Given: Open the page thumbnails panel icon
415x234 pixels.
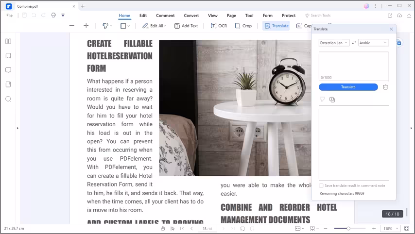Looking at the screenshot, I should pyautogui.click(x=8, y=41).
